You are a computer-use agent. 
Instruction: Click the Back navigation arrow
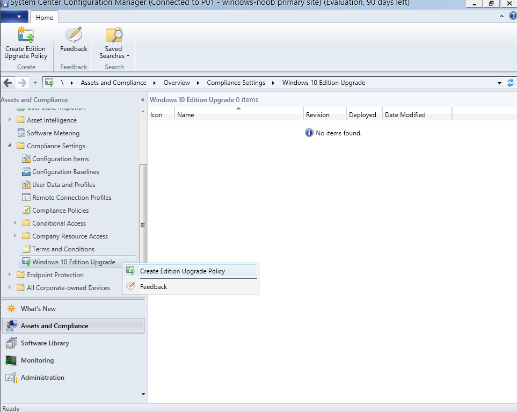(8, 83)
